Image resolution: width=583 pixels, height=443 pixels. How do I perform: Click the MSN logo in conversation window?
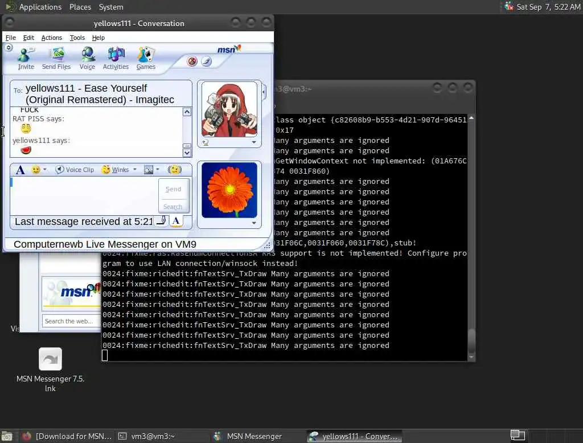pos(229,49)
